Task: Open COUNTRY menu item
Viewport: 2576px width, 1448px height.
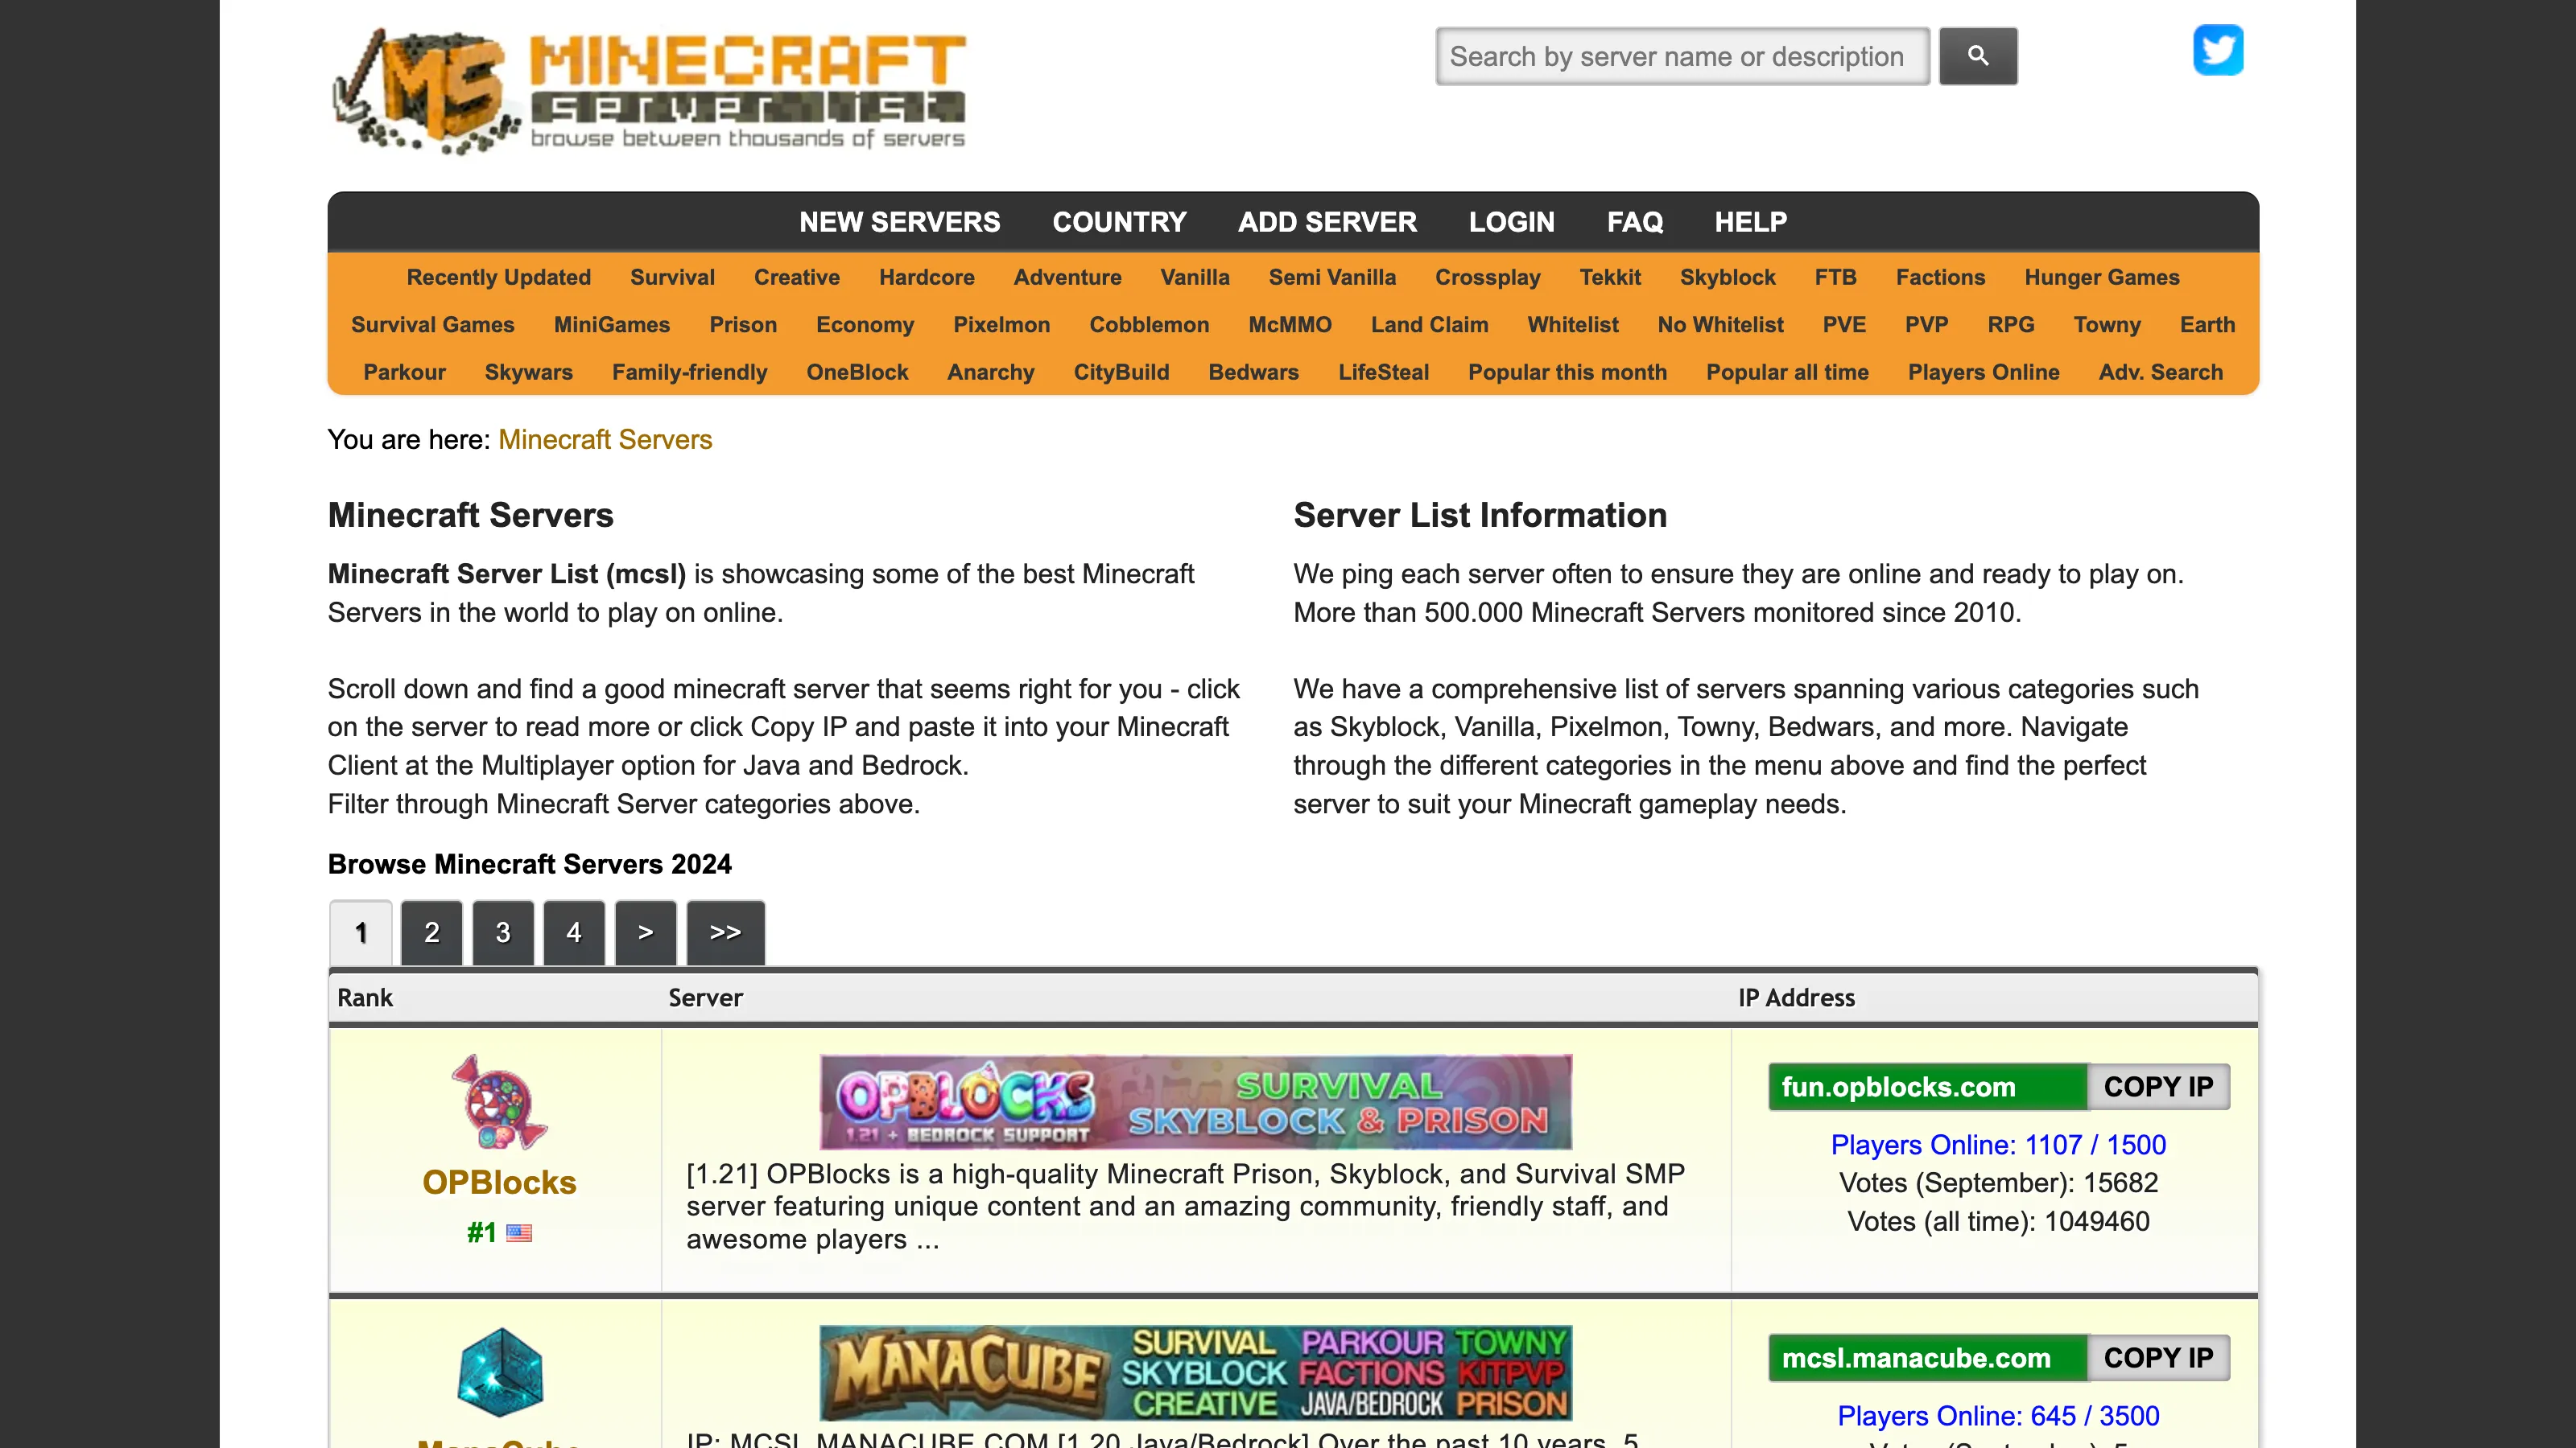Action: click(x=1119, y=222)
